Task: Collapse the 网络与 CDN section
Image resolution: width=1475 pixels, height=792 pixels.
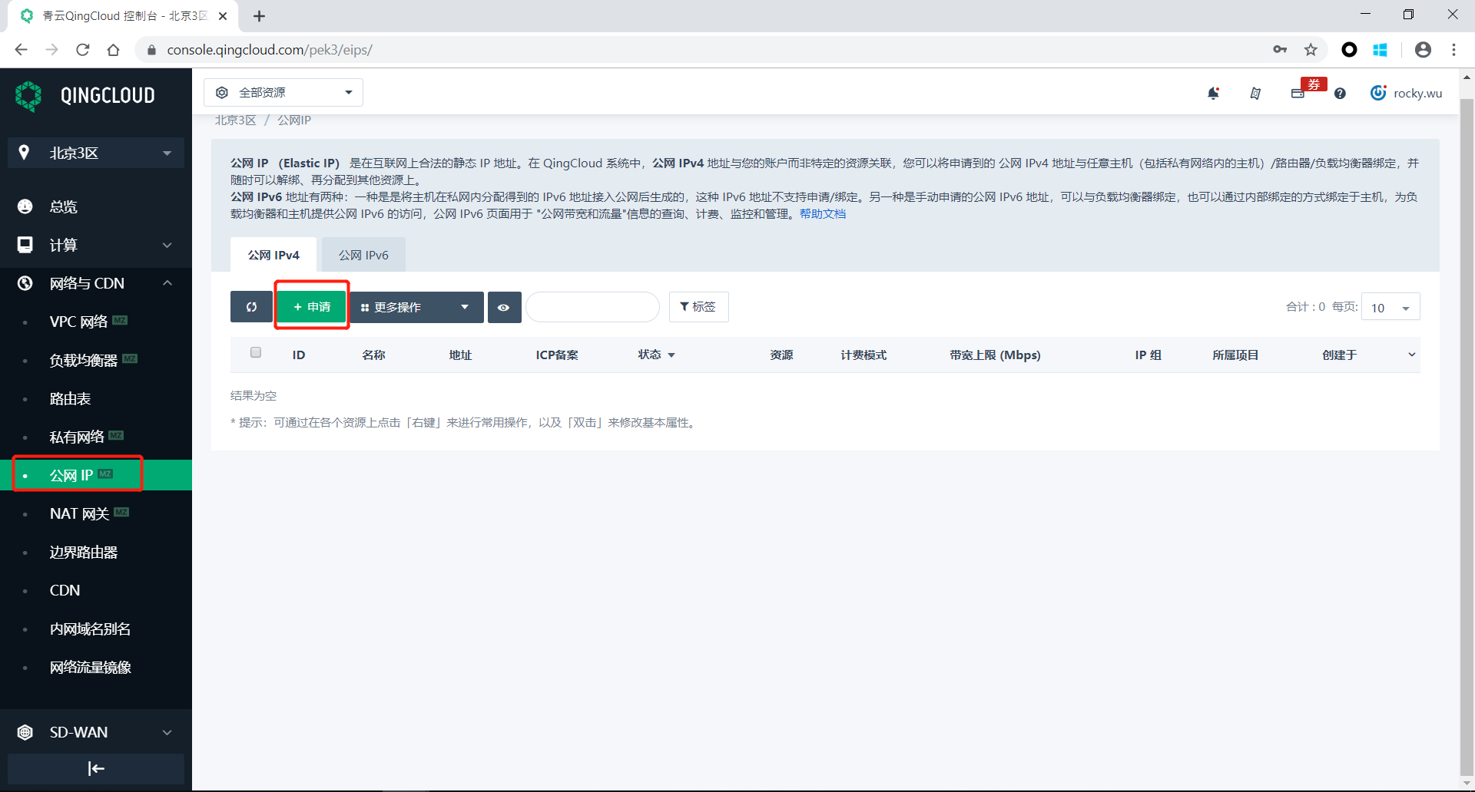Action: (96, 283)
